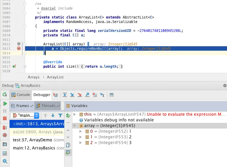Image resolution: width=227 pixels, height=167 pixels.
Task: Expand array element 2 node
Action: point(80,143)
